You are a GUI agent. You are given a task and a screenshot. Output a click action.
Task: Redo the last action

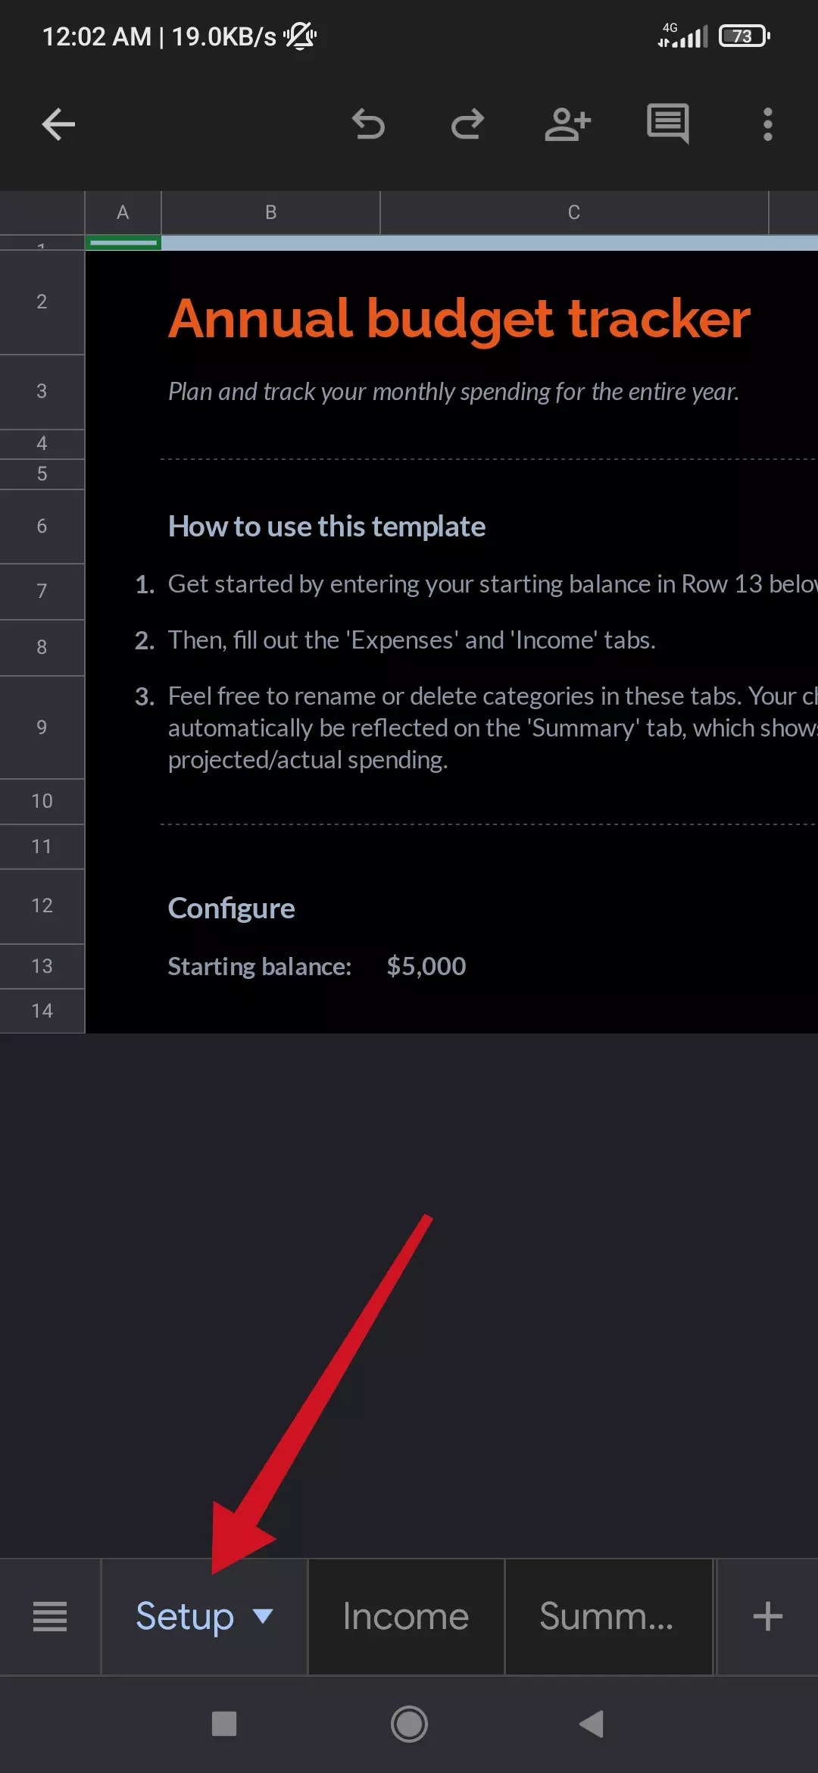[x=467, y=124]
